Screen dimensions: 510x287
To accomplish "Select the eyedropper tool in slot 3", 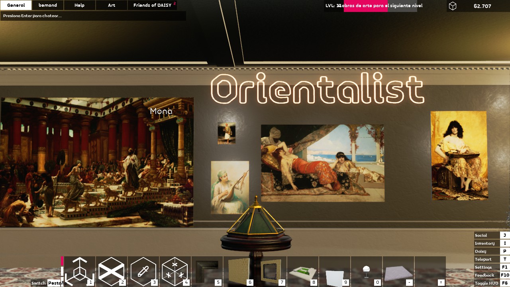I will (x=143, y=271).
